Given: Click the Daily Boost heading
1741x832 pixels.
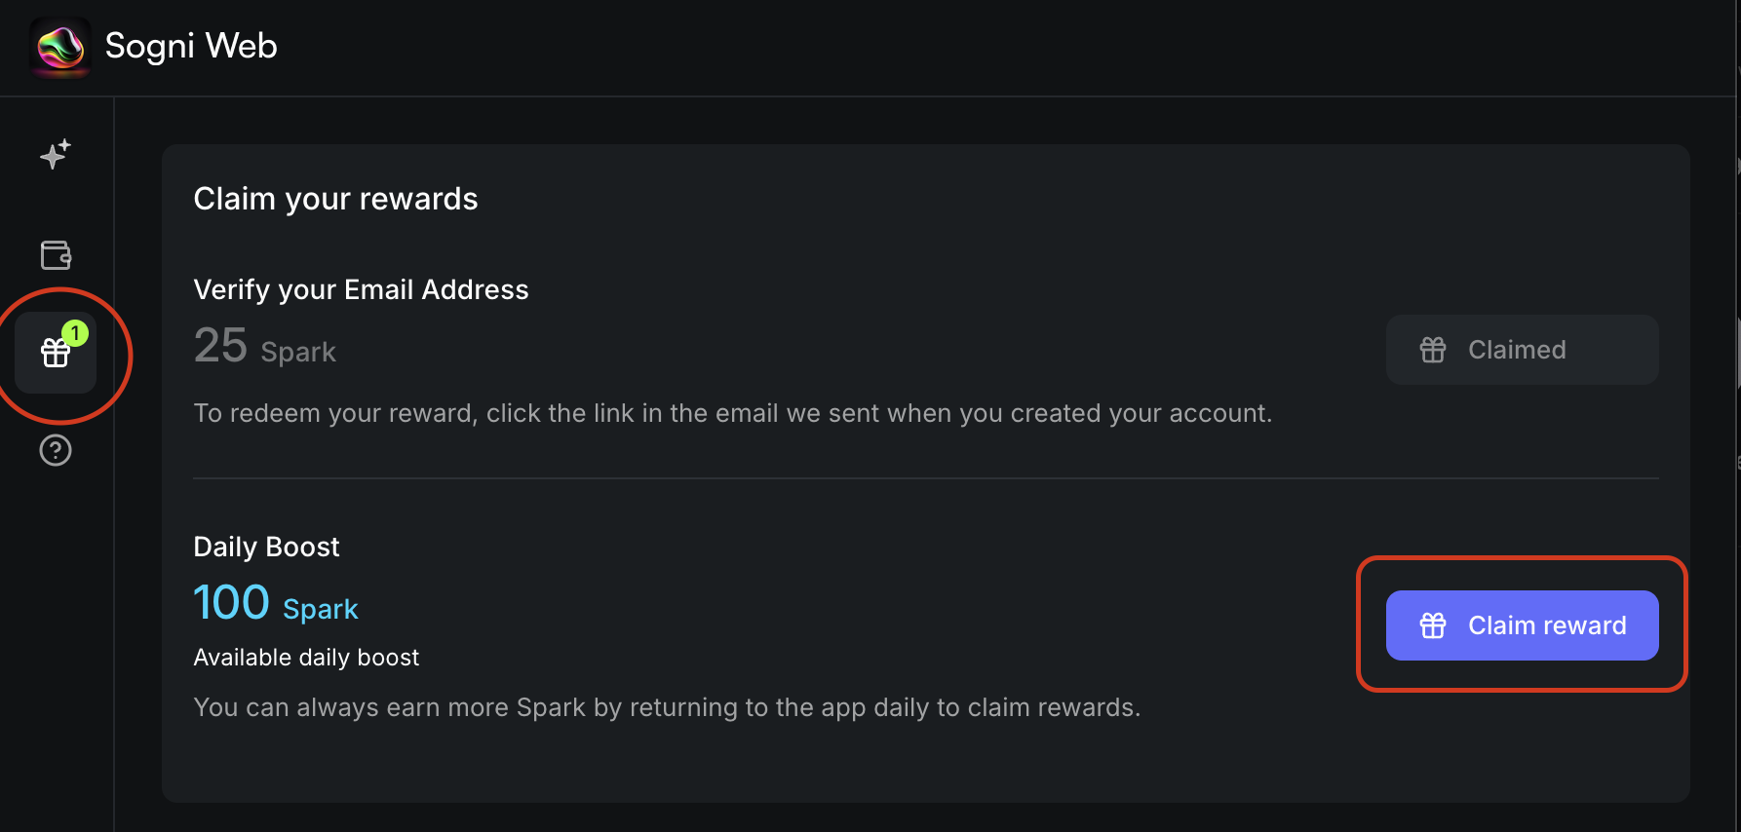Looking at the screenshot, I should pos(266,547).
